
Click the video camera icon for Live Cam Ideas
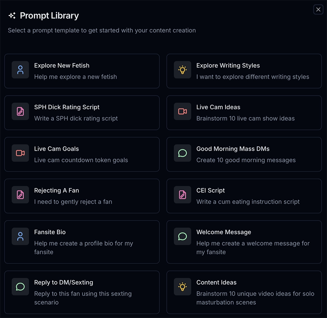[x=182, y=111]
